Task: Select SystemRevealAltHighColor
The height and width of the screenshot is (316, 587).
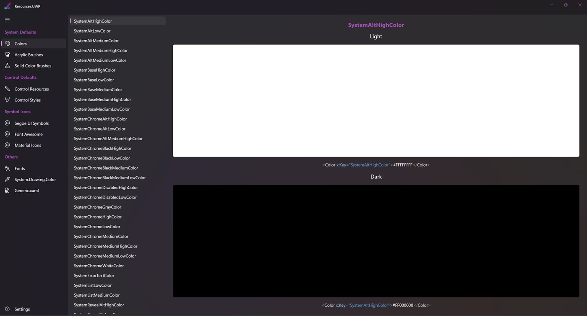Action: pyautogui.click(x=117, y=305)
